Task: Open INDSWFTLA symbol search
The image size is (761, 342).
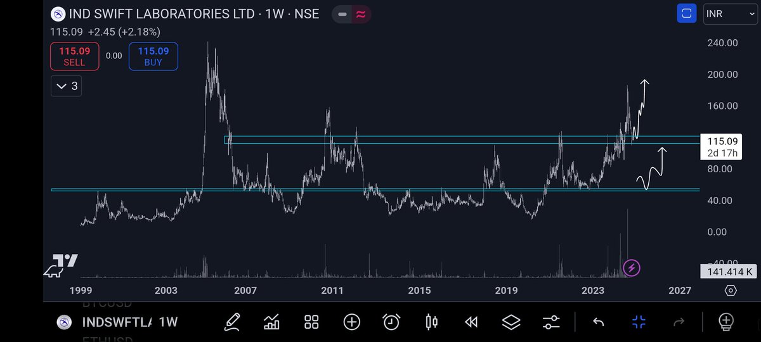Action: tap(117, 322)
